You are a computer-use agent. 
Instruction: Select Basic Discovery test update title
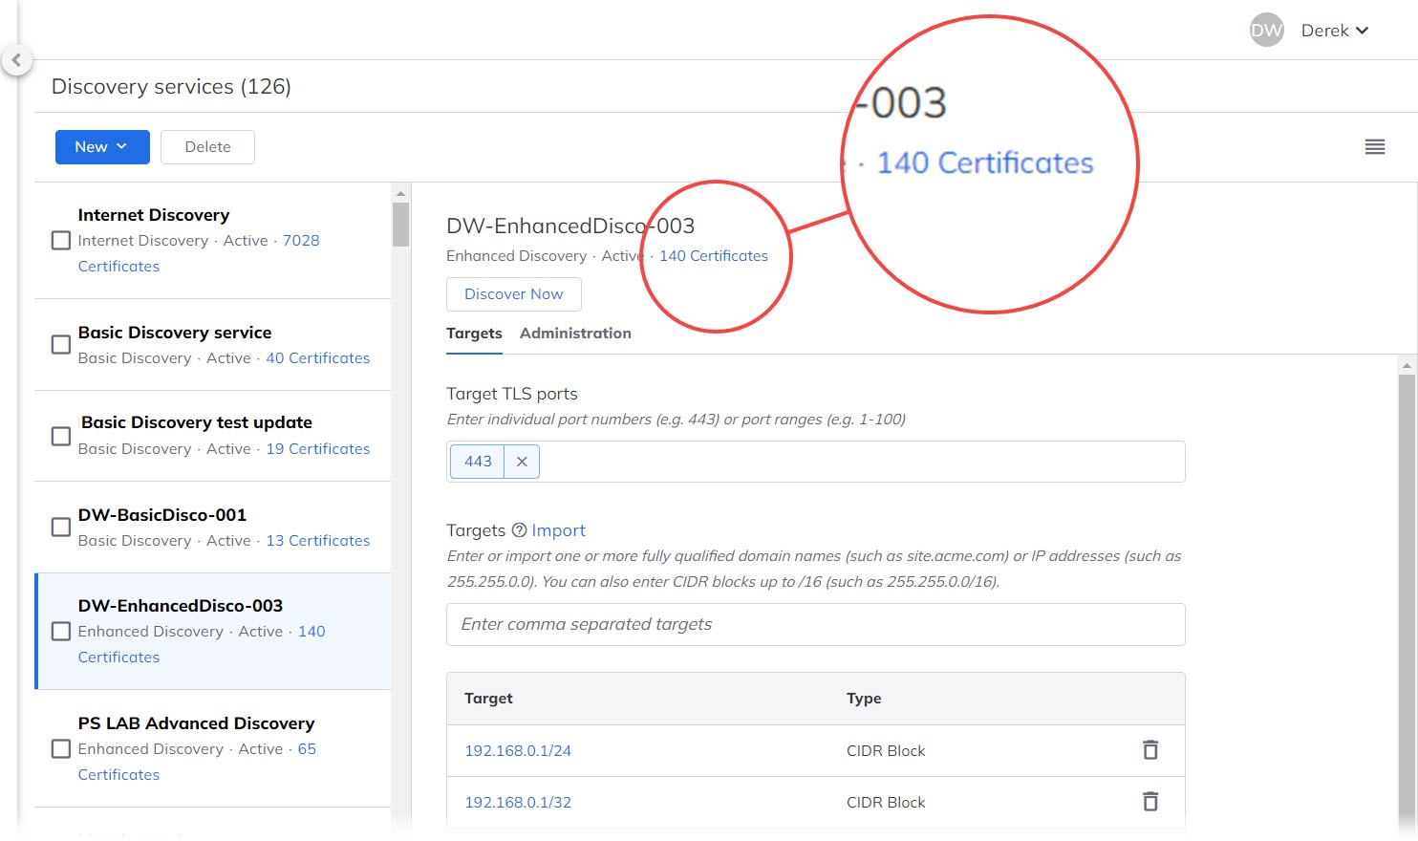pos(197,422)
